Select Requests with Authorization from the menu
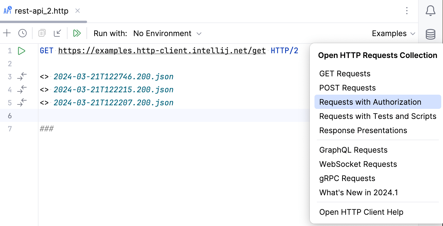443x226 pixels. pos(370,102)
